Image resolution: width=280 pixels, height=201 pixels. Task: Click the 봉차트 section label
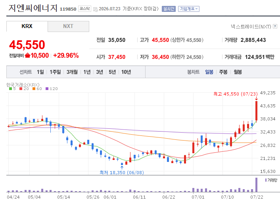tap(193, 72)
